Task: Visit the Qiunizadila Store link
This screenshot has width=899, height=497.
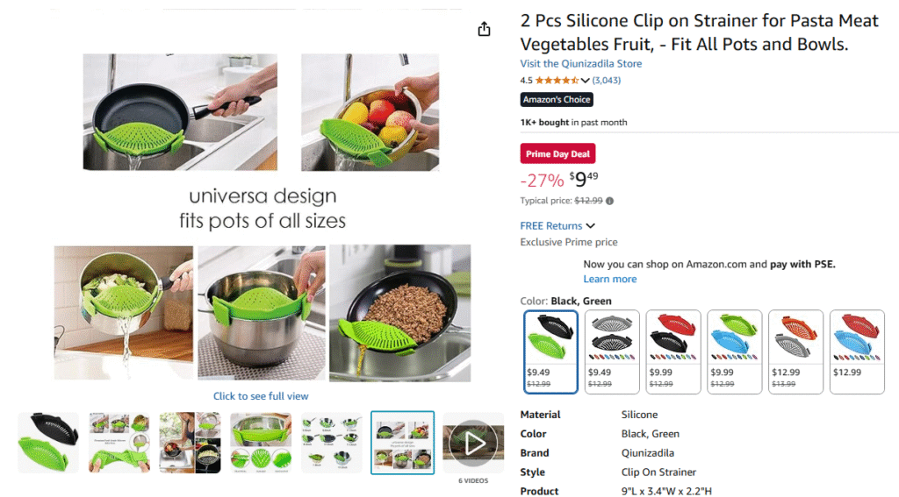Action: tap(581, 64)
